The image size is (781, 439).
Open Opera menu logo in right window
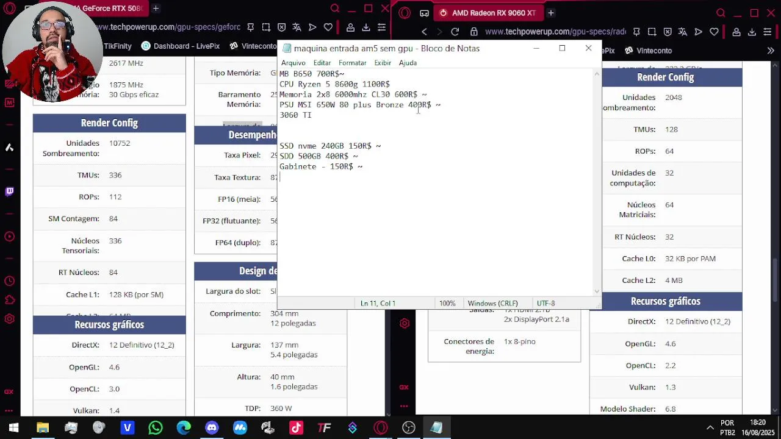[404, 13]
